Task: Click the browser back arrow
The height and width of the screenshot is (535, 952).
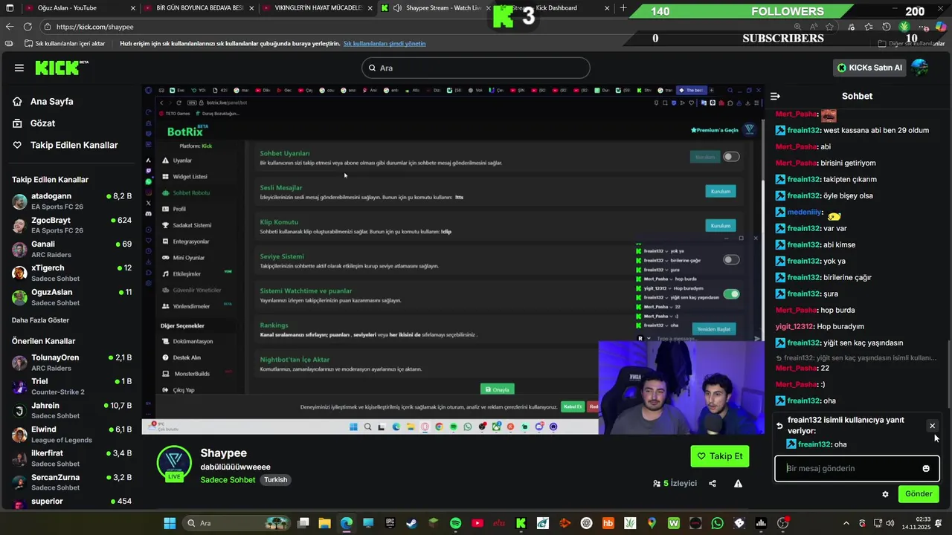Action: pos(10,27)
